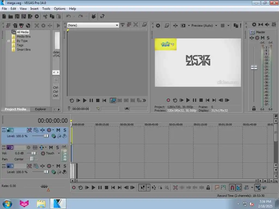
Task: Select the All Media bin
Action: pyautogui.click(x=23, y=32)
